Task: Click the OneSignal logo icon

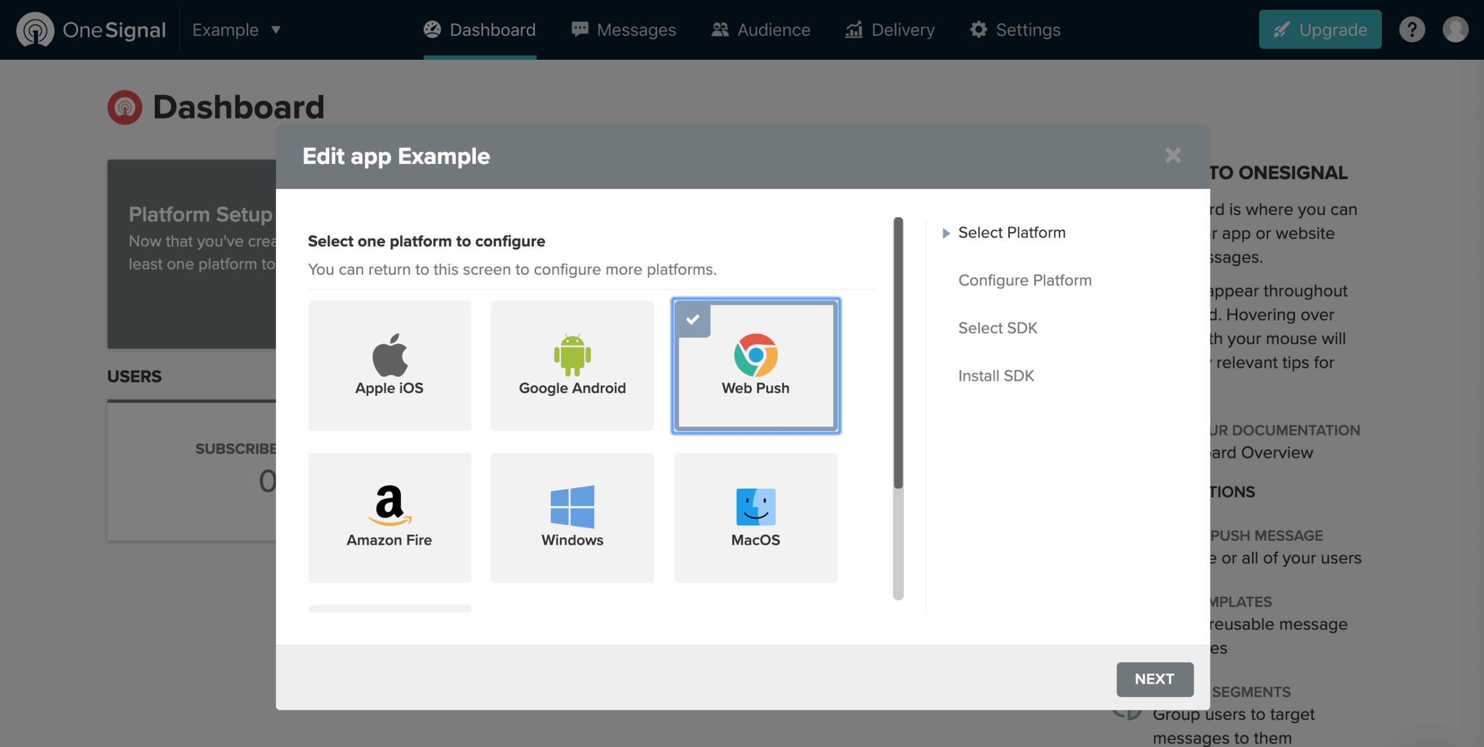Action: (35, 30)
